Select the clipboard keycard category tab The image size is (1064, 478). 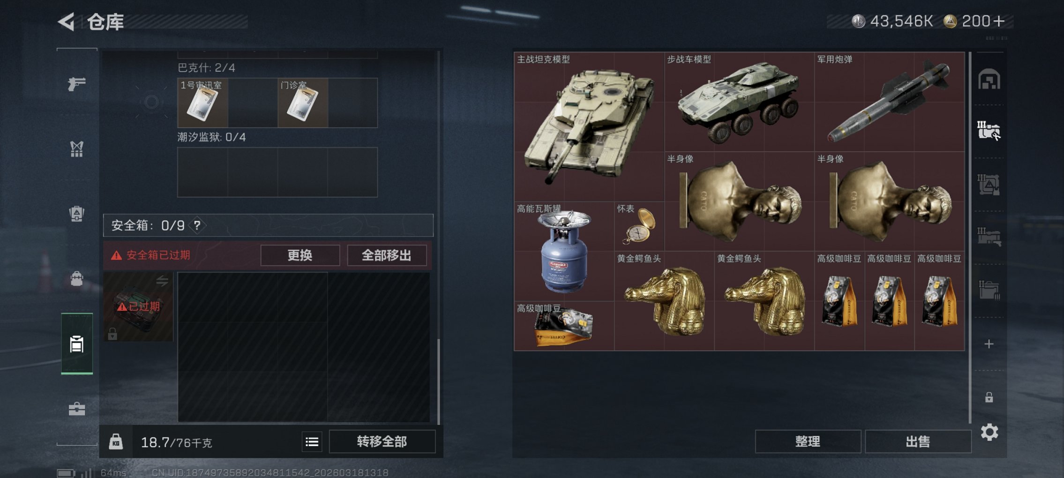pos(77,344)
